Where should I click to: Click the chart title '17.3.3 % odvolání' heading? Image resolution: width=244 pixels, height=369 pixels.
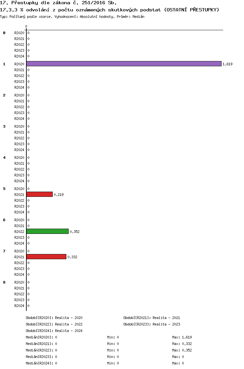pyautogui.click(x=109, y=10)
